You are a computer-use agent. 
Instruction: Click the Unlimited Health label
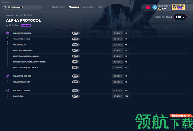[22, 33]
